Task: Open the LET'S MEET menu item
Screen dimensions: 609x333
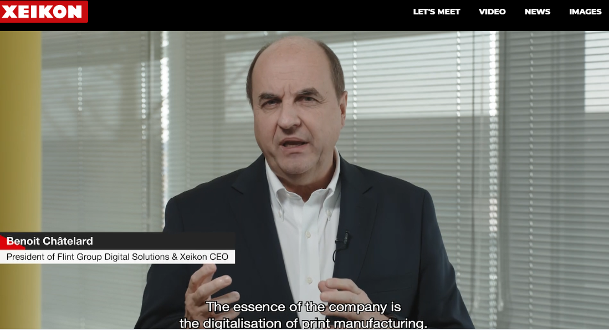Action: (437, 12)
